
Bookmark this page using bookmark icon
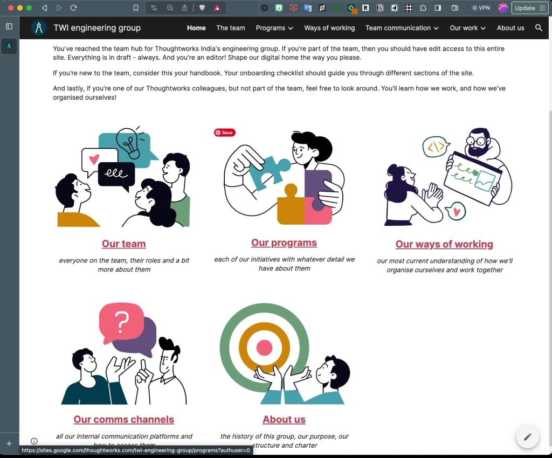[x=136, y=8]
